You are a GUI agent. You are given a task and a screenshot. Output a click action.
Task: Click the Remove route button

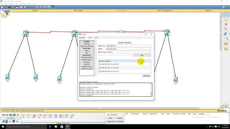tap(146, 76)
